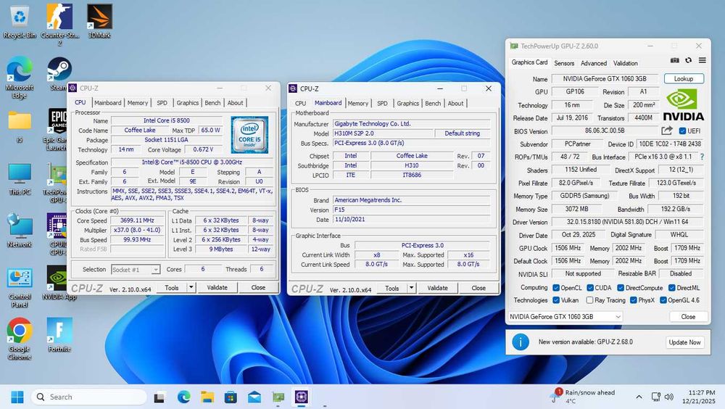Toggle DirectML checkbox in GPU-Z
This screenshot has height=409, width=725.
672,288
